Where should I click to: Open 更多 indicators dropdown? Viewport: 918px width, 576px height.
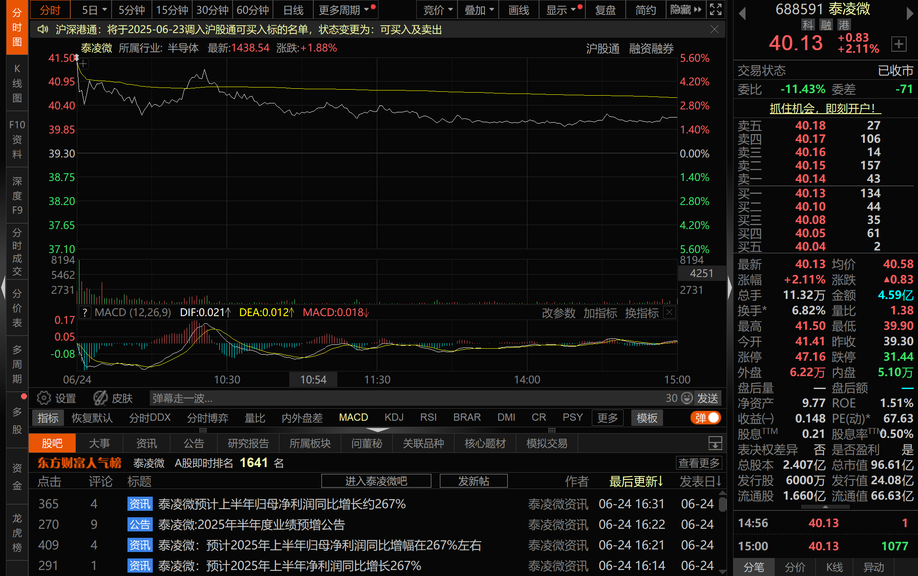[607, 418]
